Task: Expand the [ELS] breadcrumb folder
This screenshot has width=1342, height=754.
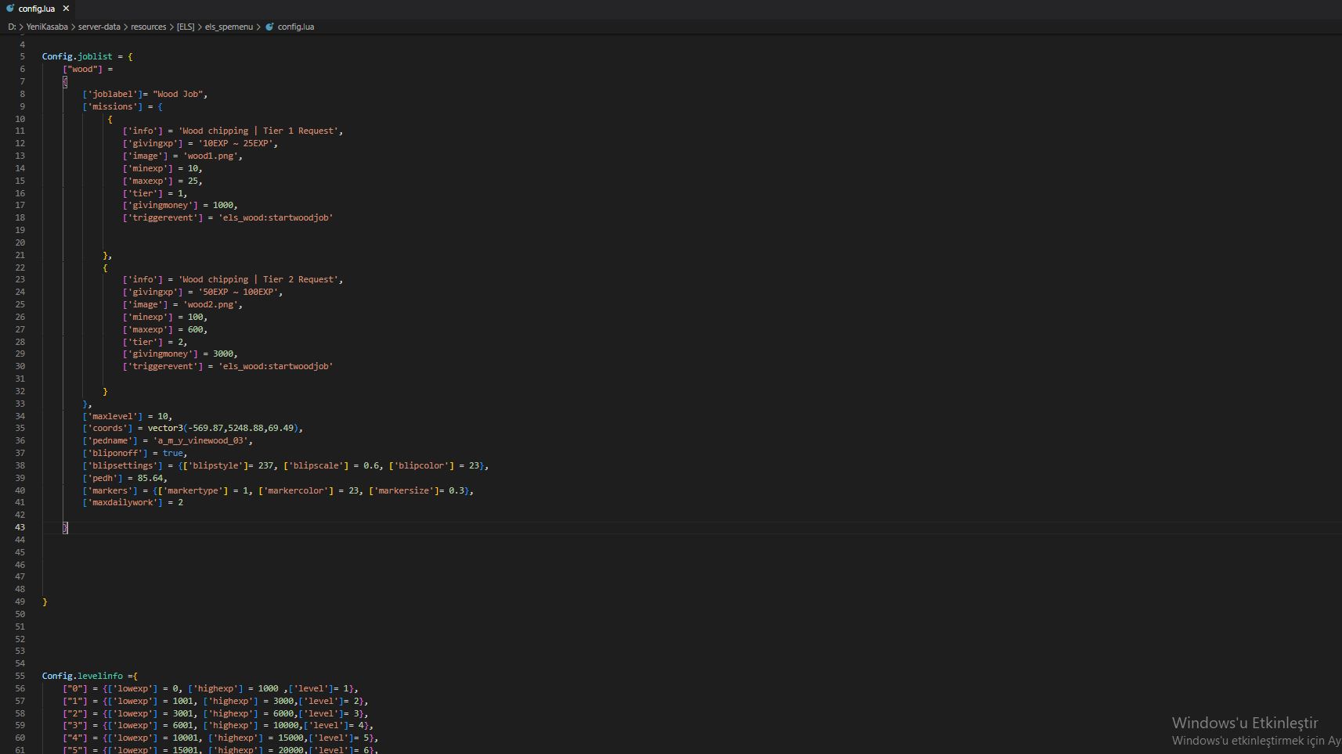Action: click(x=185, y=27)
